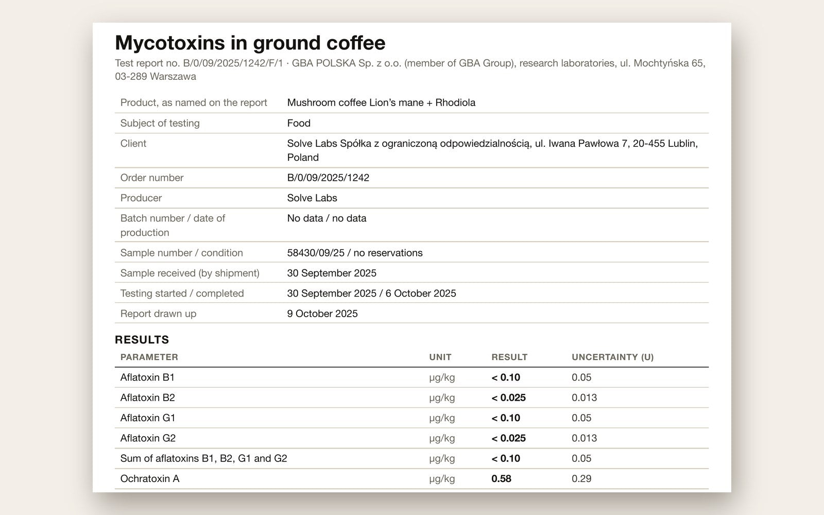Select the product name 'Mushroom coffee Lion's mane + Rhodiola'
The height and width of the screenshot is (515, 824).
click(381, 102)
